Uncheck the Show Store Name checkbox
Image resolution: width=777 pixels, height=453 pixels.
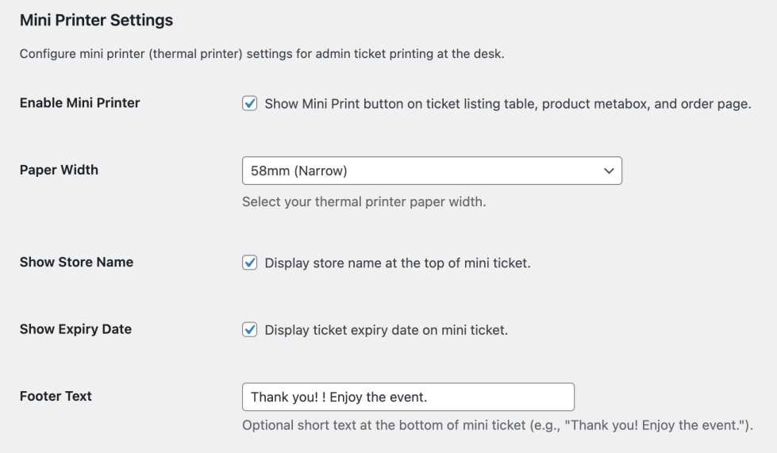click(x=250, y=263)
